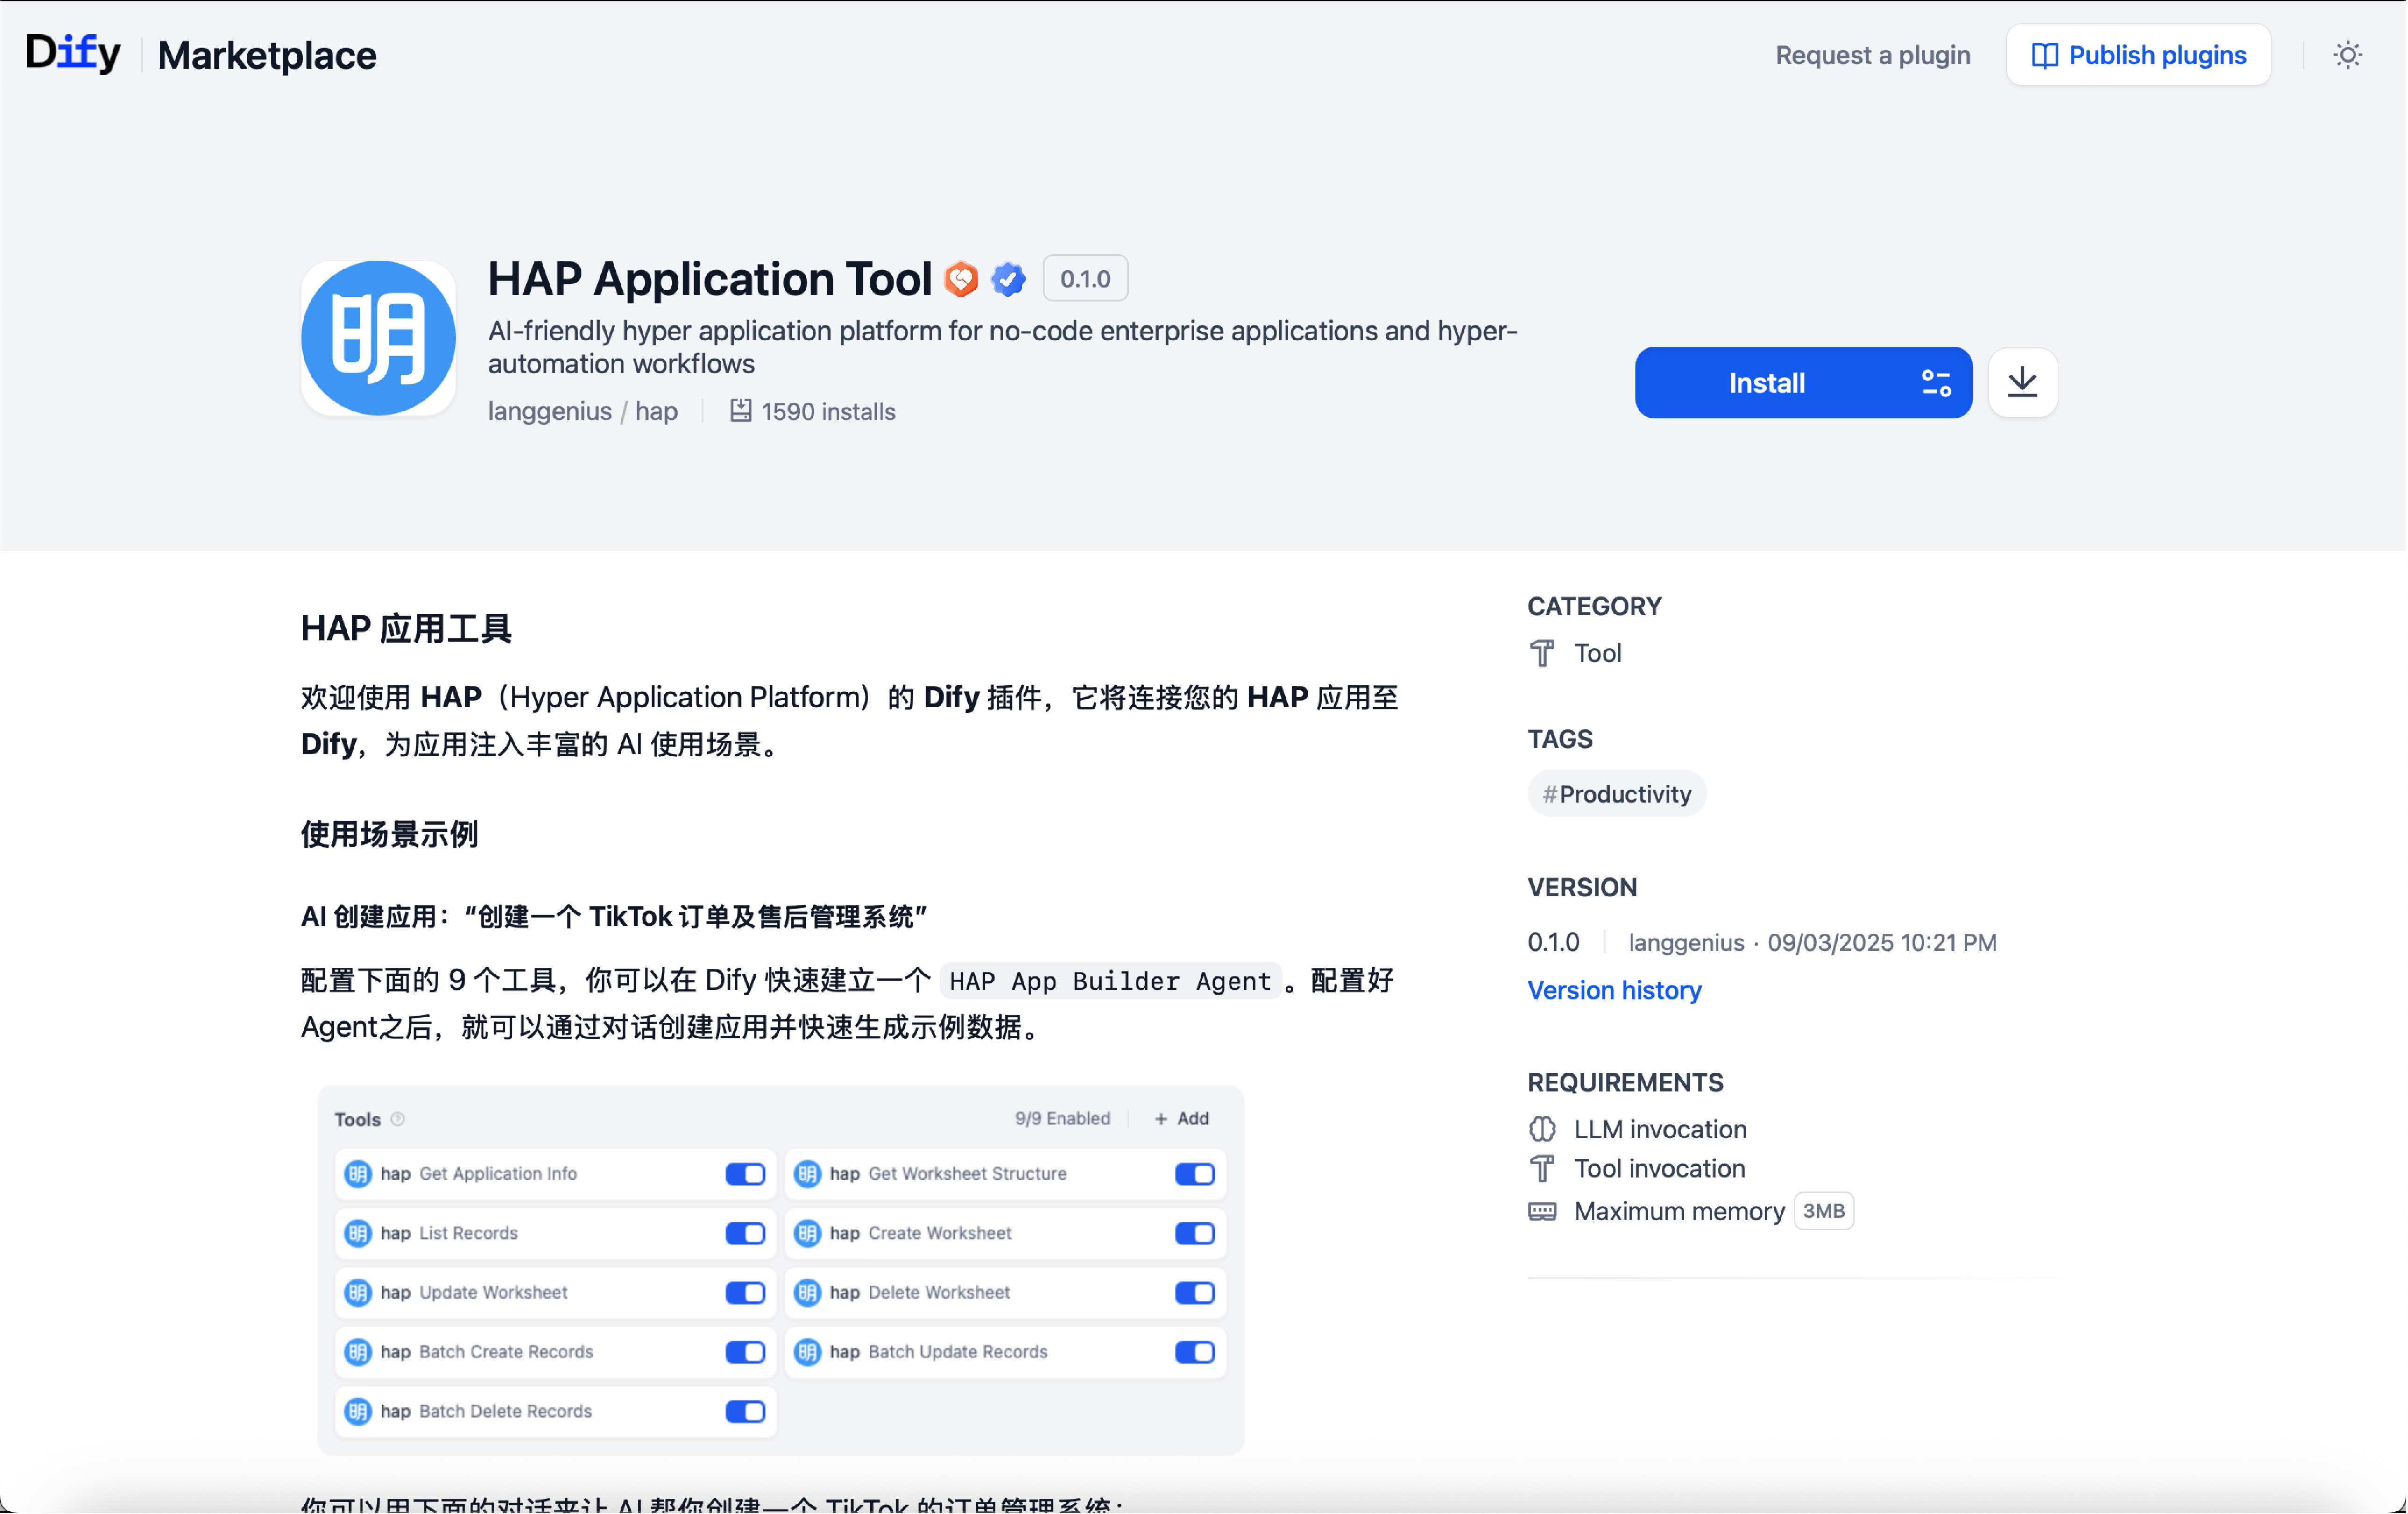This screenshot has width=2408, height=1514.
Task: Click the Dify logo
Action: 73,53
